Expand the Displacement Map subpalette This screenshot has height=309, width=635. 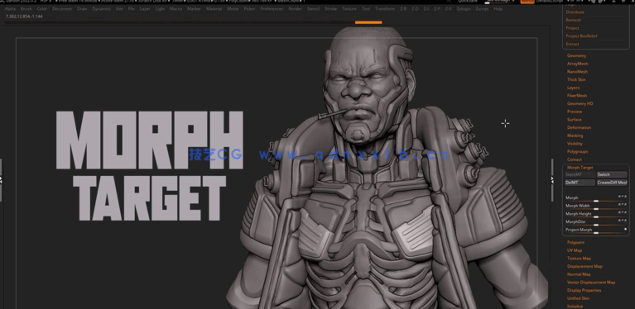pyautogui.click(x=584, y=266)
